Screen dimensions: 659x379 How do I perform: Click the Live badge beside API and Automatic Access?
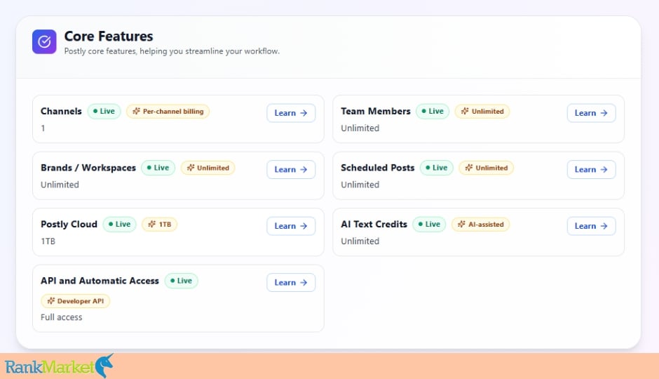[181, 281]
